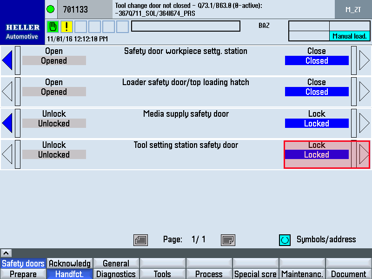This screenshot has height=279, width=372.
Task: Open the safety door workpiece setting station
Action: coord(7,60)
